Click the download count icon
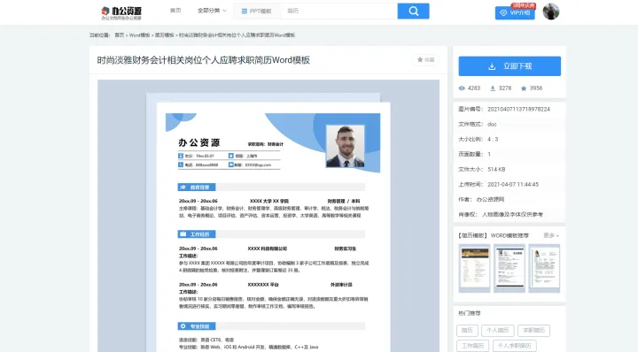638x352 pixels. 493,88
